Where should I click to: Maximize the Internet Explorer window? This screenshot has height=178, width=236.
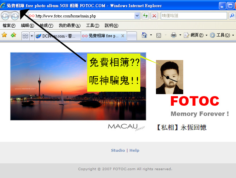coord(230,6)
